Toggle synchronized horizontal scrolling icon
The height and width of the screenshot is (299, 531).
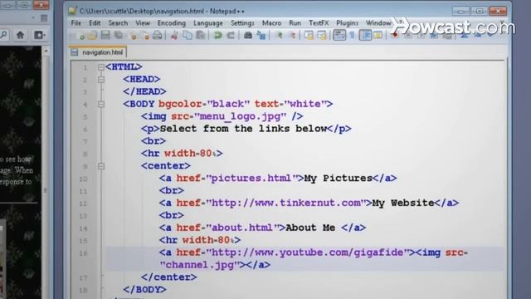point(322,35)
